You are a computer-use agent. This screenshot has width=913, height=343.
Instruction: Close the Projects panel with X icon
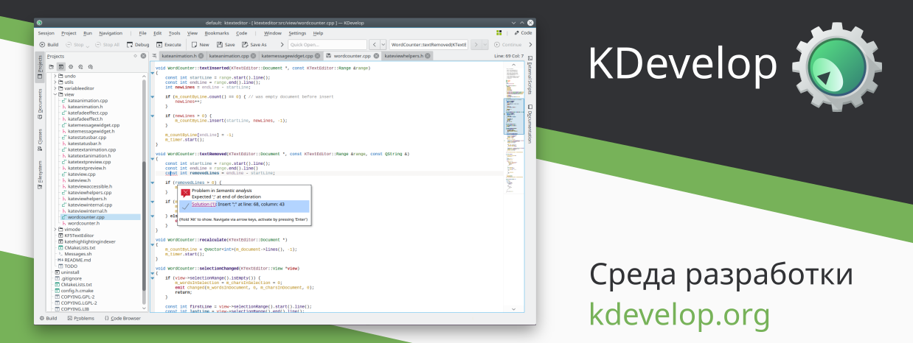click(x=143, y=56)
